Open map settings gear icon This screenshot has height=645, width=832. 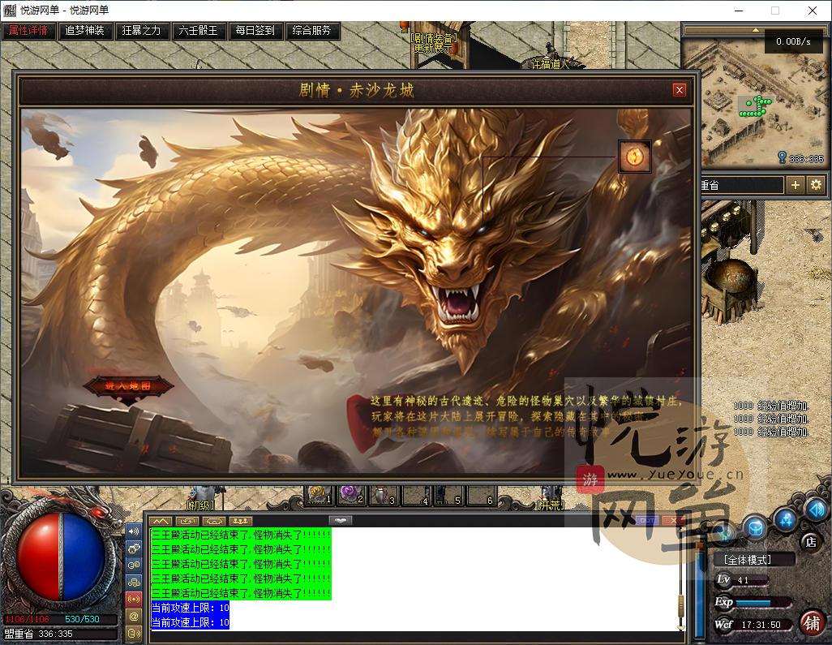pos(816,185)
